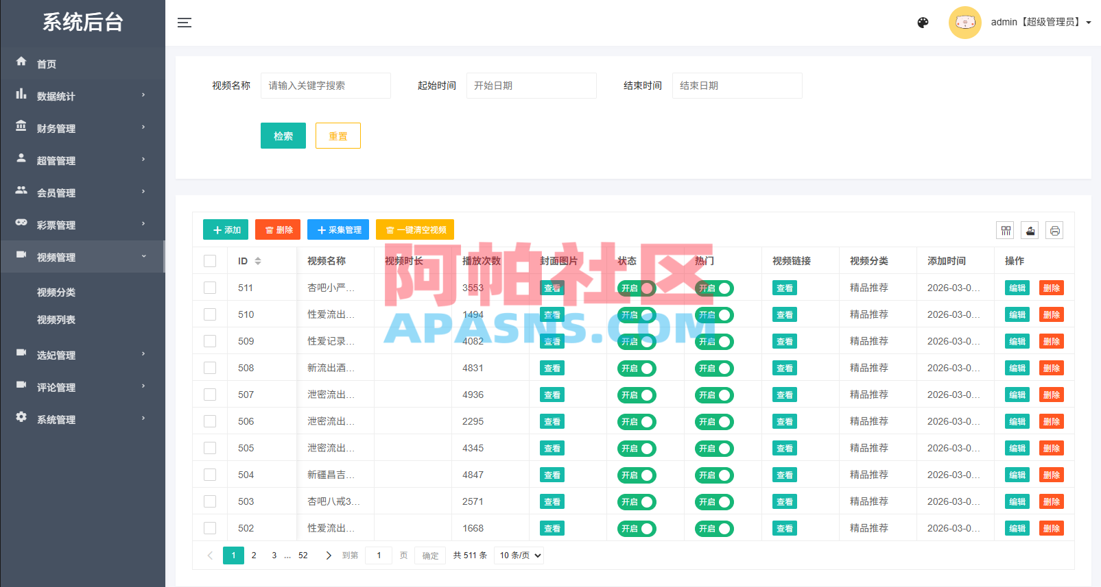The height and width of the screenshot is (587, 1101).
Task: Go to next page arrow
Action: pyautogui.click(x=329, y=555)
